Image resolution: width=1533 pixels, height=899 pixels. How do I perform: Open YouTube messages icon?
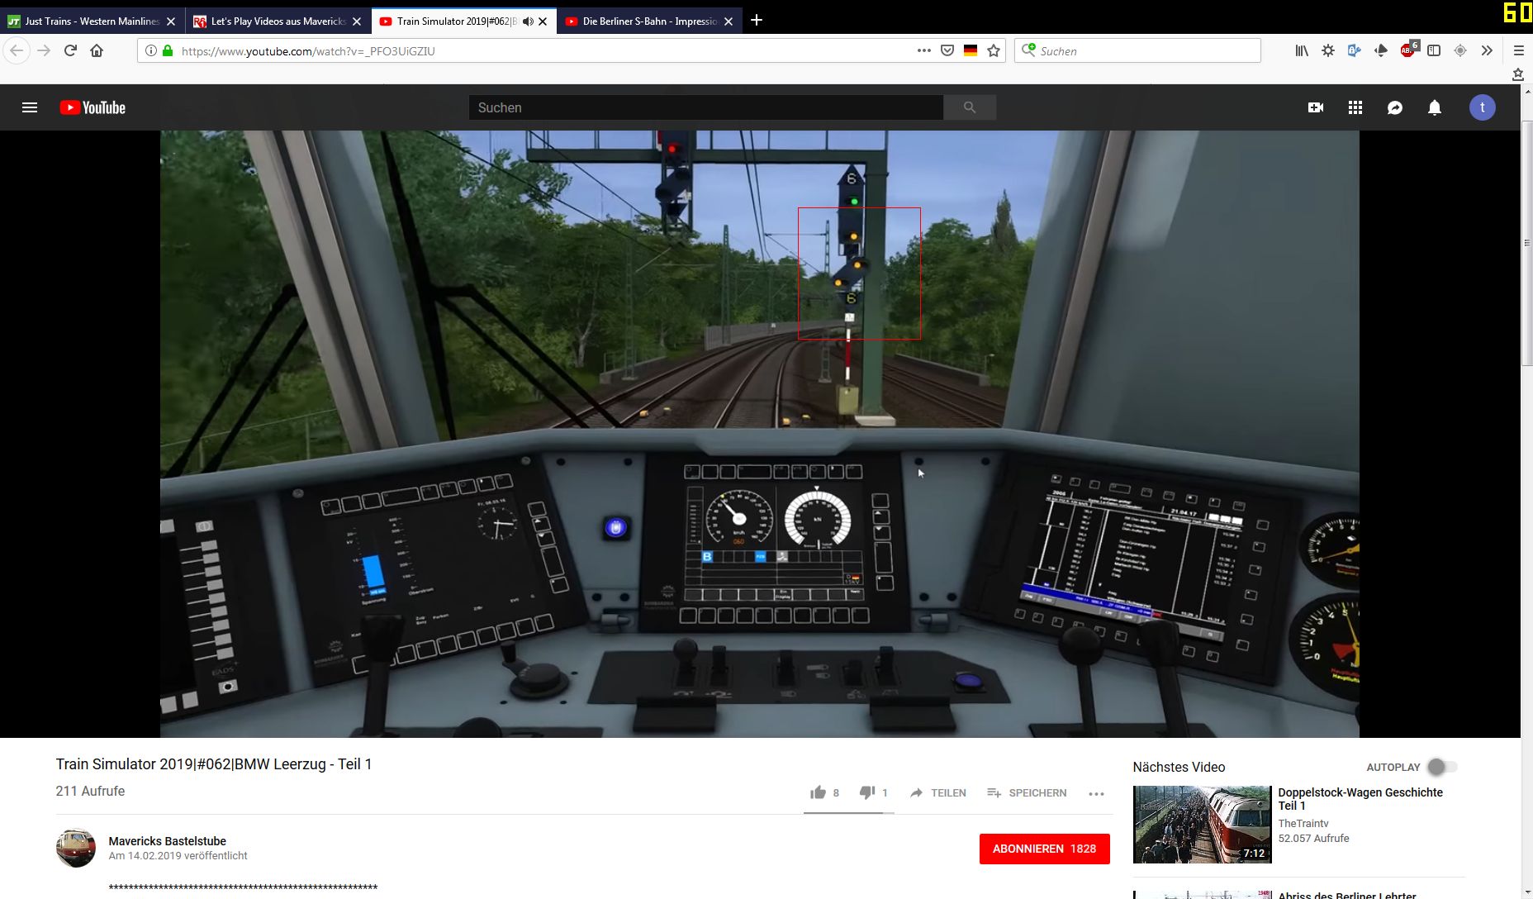(x=1395, y=107)
